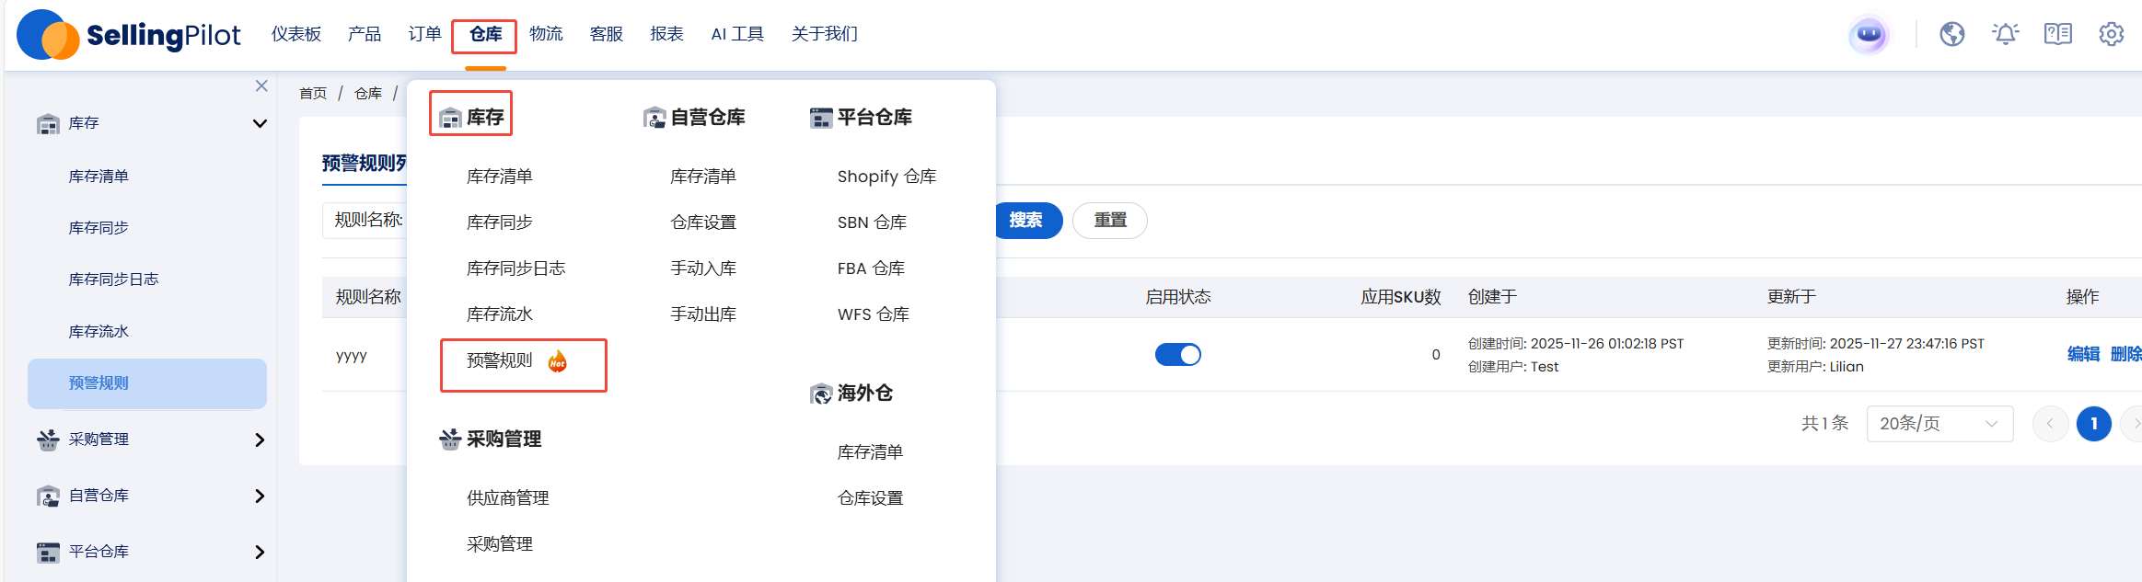Close the sidebar with the X icon
The height and width of the screenshot is (582, 2142).
click(x=261, y=86)
